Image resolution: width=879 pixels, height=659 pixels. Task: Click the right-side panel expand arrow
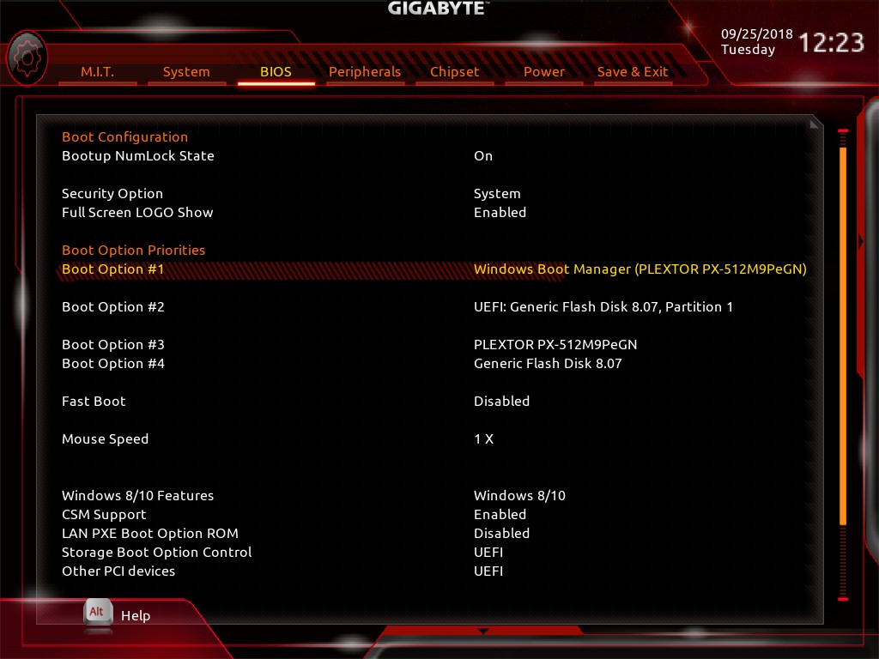coord(861,241)
